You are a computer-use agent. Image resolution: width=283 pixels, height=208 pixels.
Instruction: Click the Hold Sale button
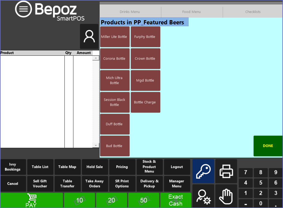pyautogui.click(x=95, y=167)
